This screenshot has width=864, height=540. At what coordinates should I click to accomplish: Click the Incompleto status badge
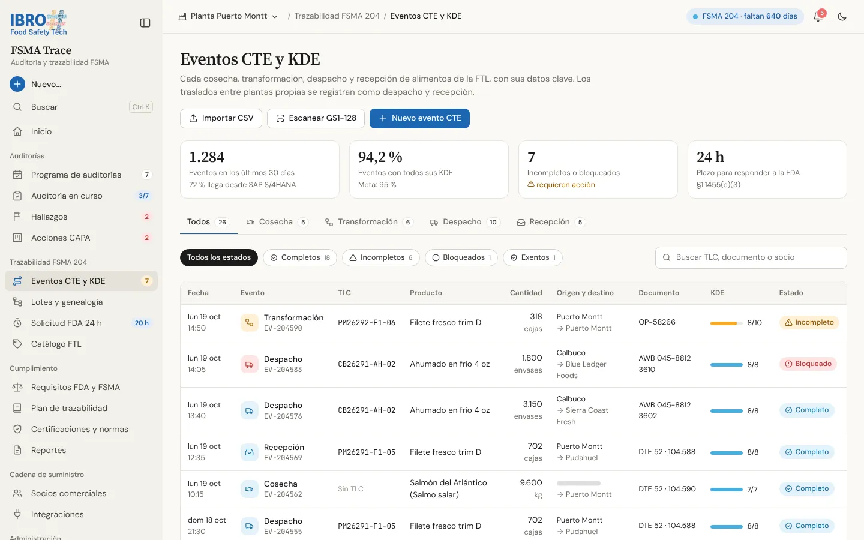pos(809,323)
